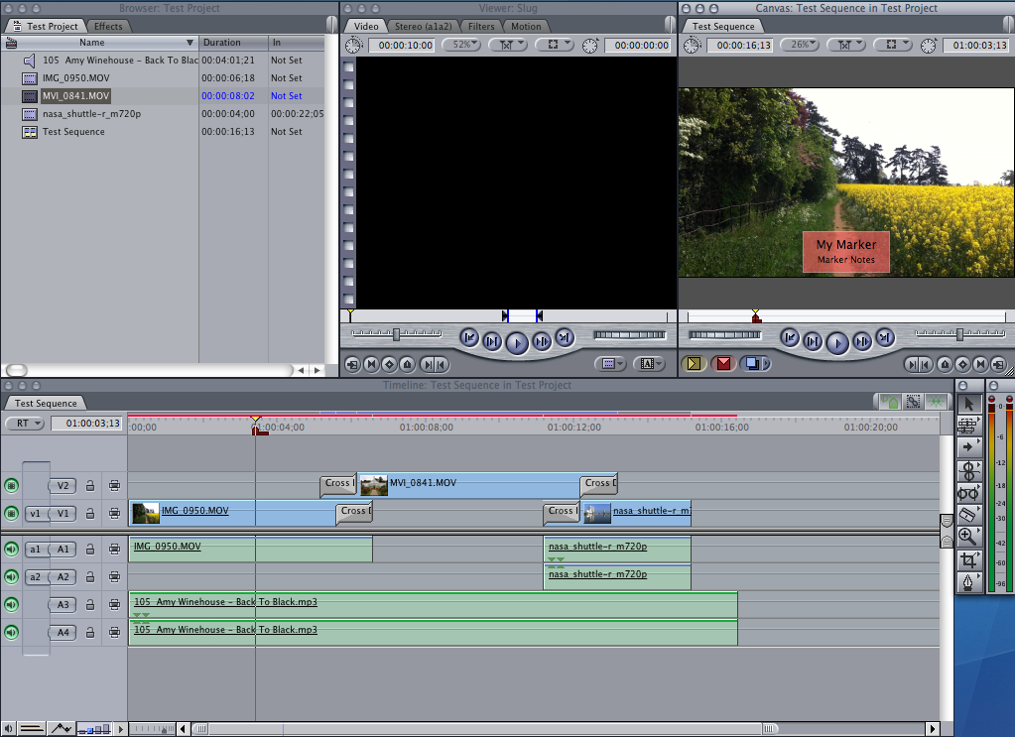Open the Viewer 52% zoom dropdown
The width and height of the screenshot is (1015, 737).
tap(461, 45)
